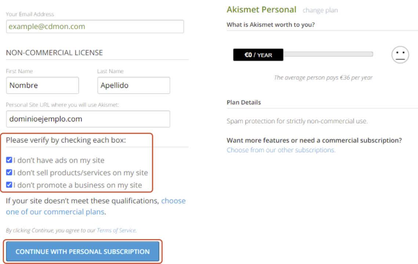Toggle "I don't have ads on my site" checkbox
The image size is (418, 264).
(9, 160)
